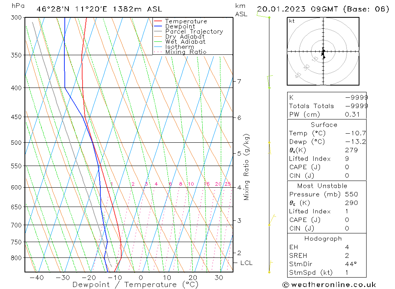The width and height of the screenshot is (395, 289).
Task: Click the Surface Dewp value -13.2
Action: tap(355, 142)
